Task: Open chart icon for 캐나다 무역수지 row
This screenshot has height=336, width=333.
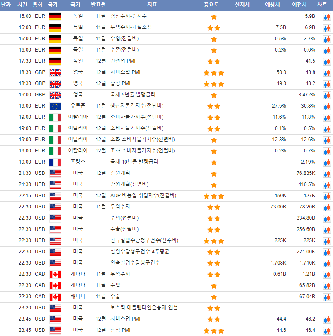Action: [327, 274]
